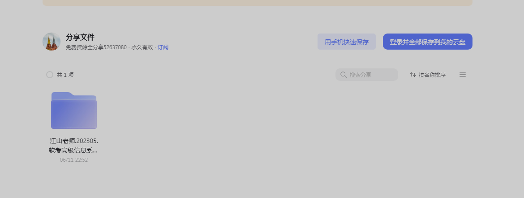524x198 pixels.
Task: Click the 用手机快速保存 button
Action: click(x=347, y=42)
